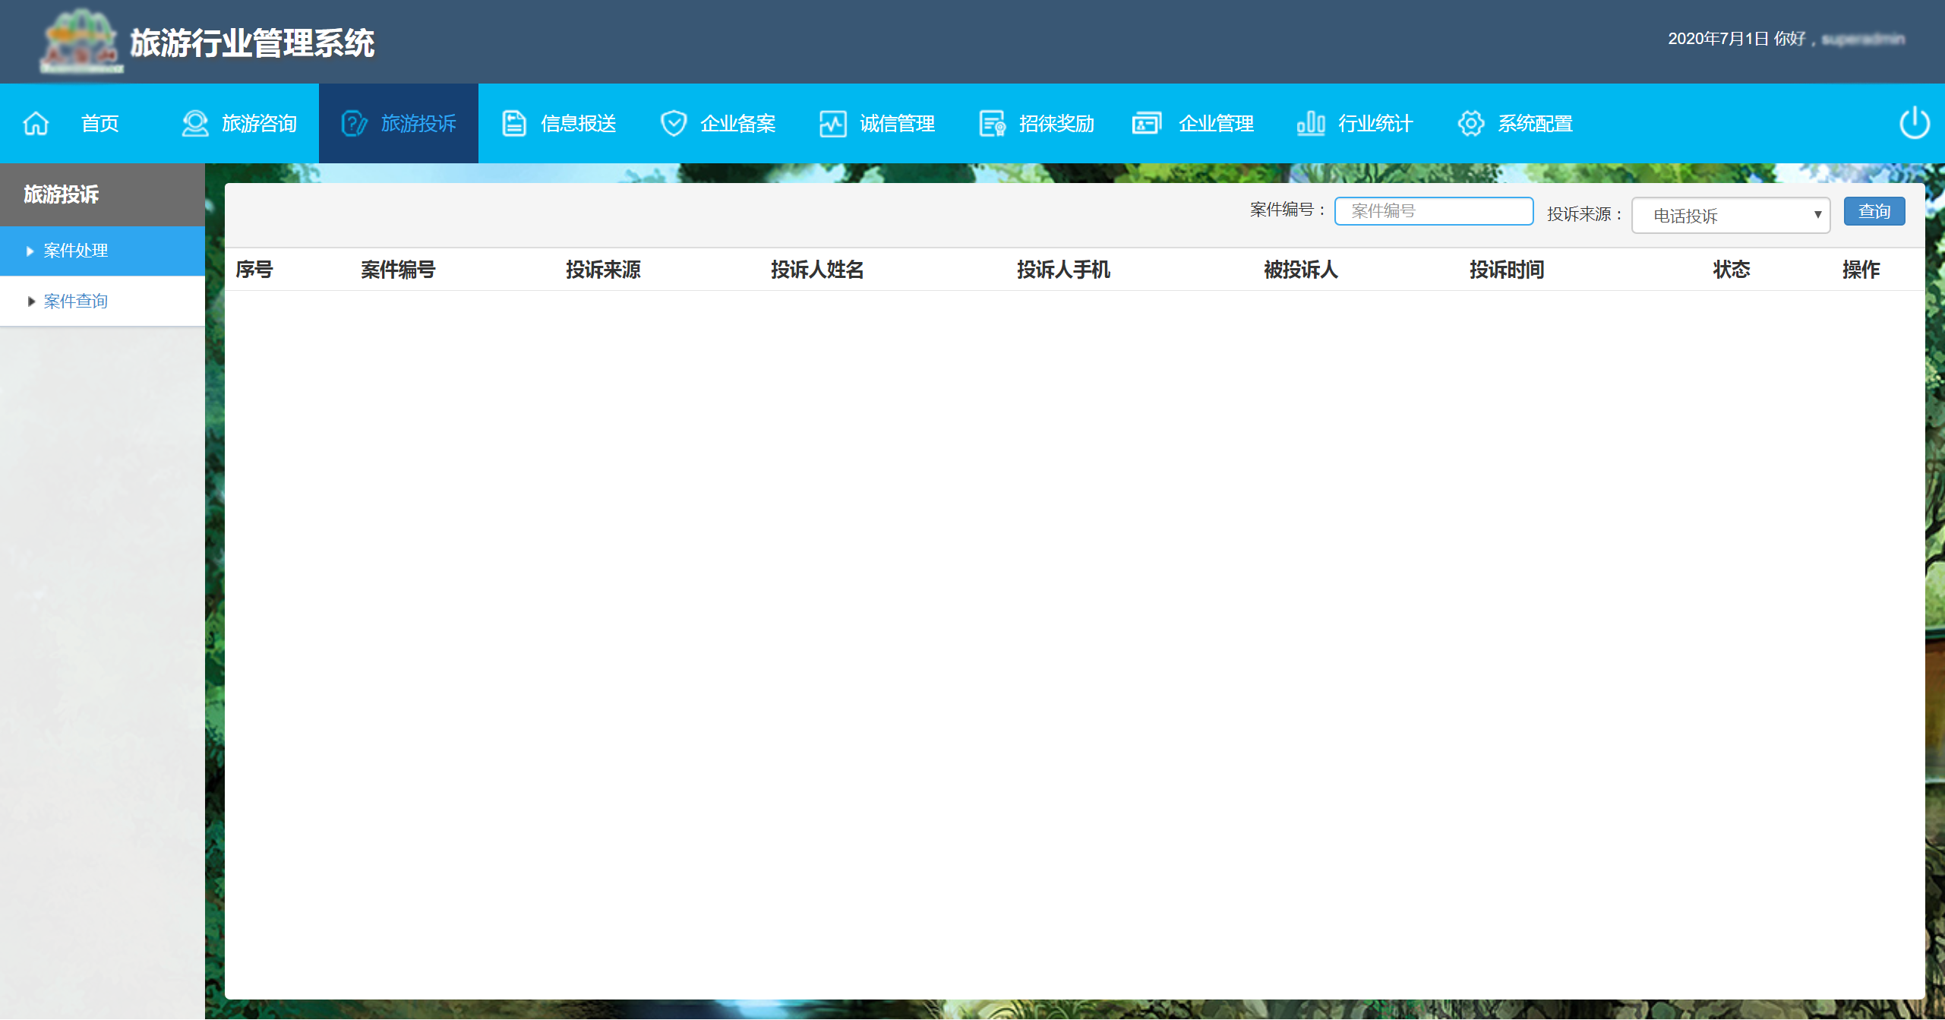
Task: Click the 投诉时间 column header
Action: point(1506,270)
